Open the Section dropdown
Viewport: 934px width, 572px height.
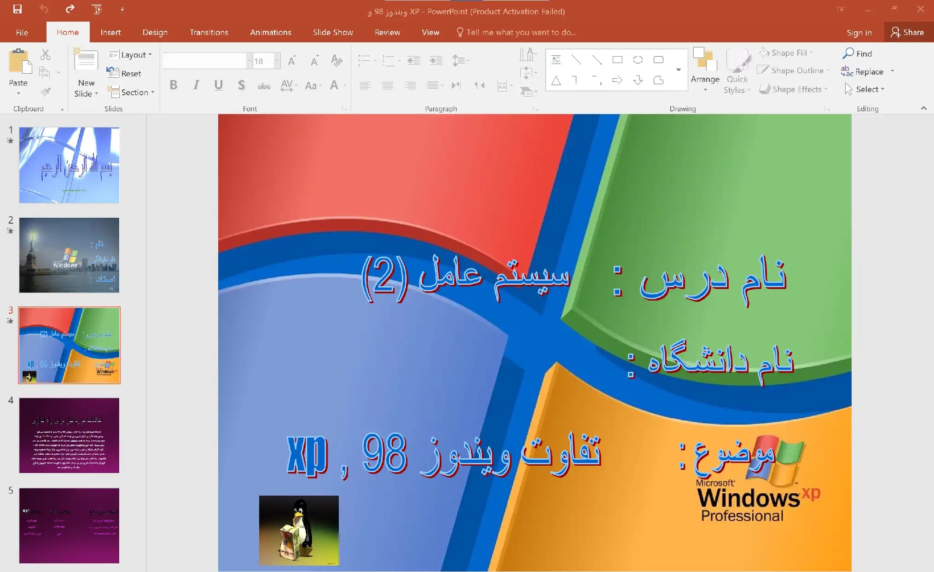click(x=131, y=92)
